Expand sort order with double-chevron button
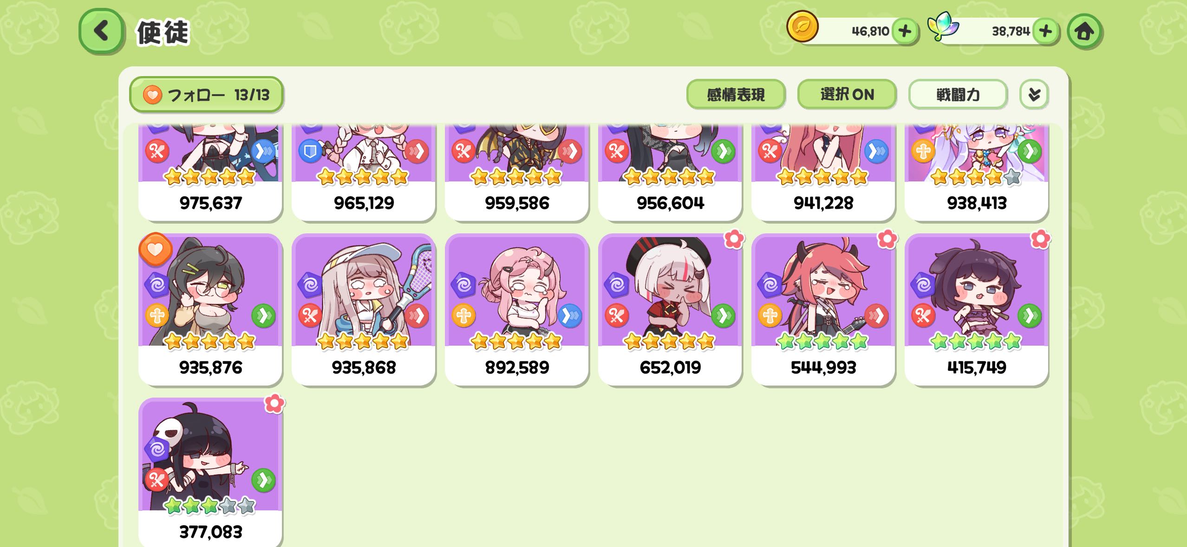The width and height of the screenshot is (1187, 547). click(x=1034, y=95)
